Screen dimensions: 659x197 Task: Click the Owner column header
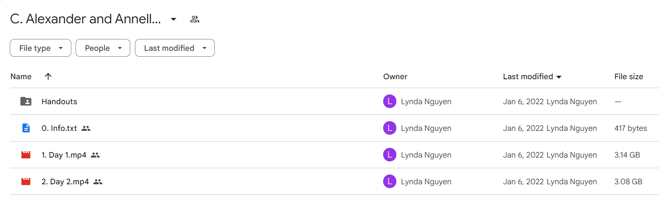[x=395, y=77]
